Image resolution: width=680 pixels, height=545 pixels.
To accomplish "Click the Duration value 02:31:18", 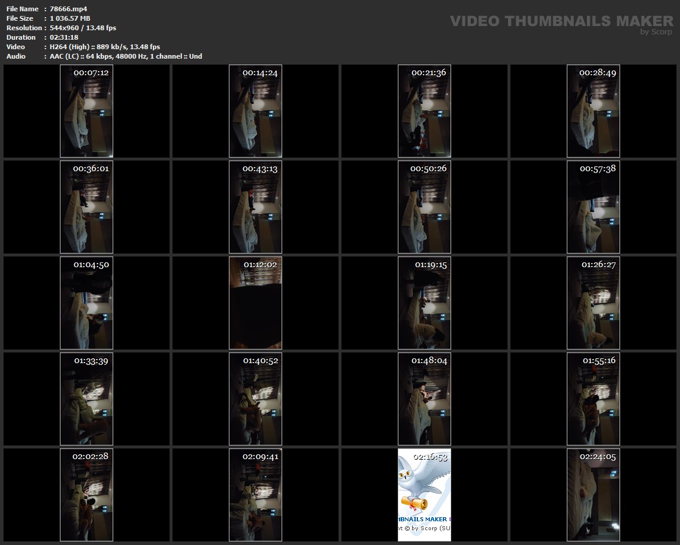I will pyautogui.click(x=64, y=37).
